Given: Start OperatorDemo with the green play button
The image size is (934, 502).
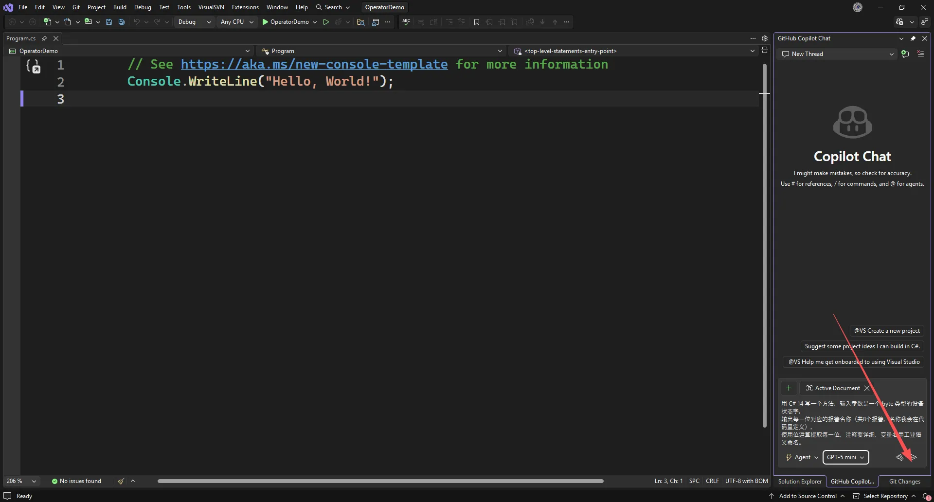Looking at the screenshot, I should [x=286, y=22].
